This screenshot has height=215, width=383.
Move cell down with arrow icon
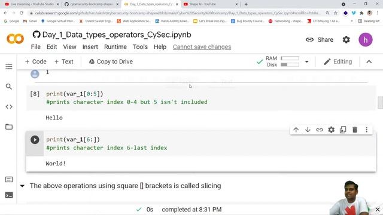pos(308,130)
